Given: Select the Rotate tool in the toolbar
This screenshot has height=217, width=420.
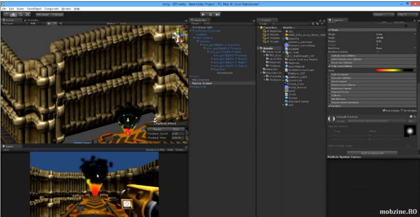Looking at the screenshot, I should 21,14.
